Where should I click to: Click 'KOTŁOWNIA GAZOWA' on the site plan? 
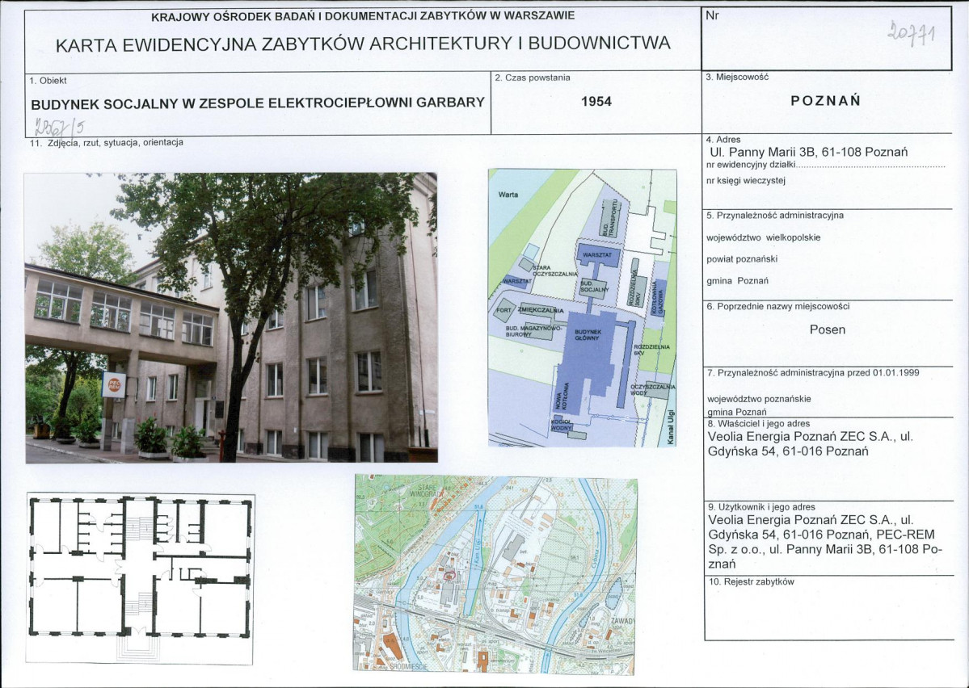[656, 298]
